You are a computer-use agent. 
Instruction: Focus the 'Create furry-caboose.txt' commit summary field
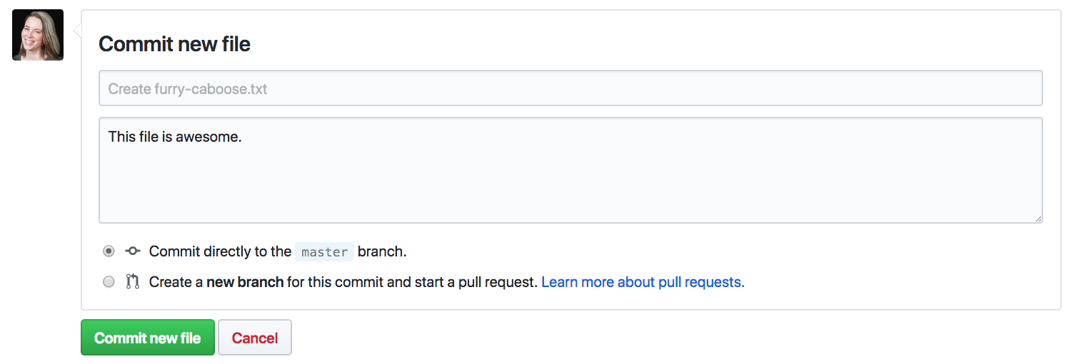(570, 89)
